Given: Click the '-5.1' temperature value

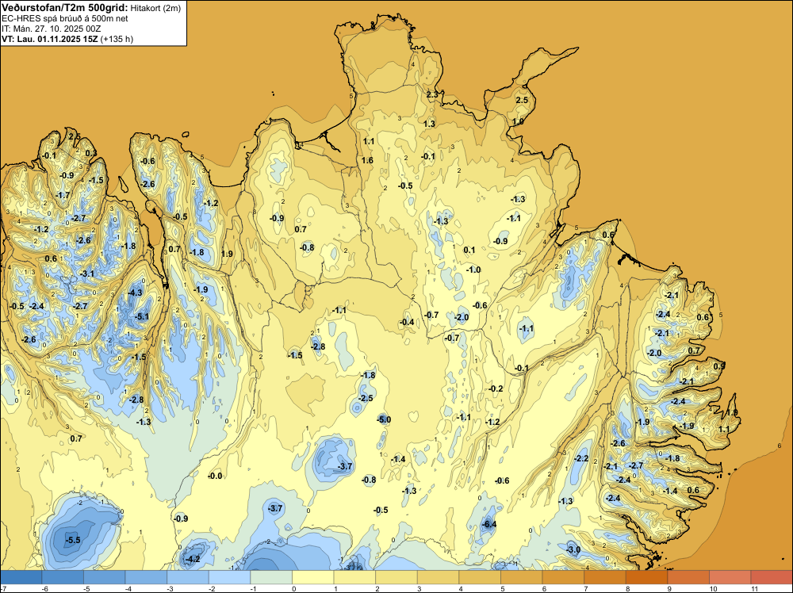Looking at the screenshot, I should 142,317.
